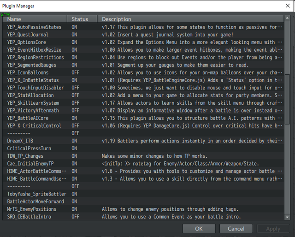Click the ON status of YEP_QuestJournal
This screenshot has height=237, width=295.
pos(74,35)
